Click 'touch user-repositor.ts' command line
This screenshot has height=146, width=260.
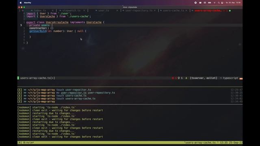point(74,90)
